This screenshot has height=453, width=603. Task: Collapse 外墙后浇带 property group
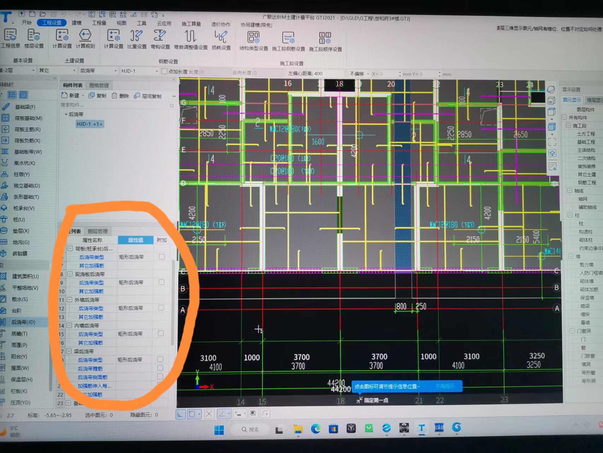[x=70, y=300]
